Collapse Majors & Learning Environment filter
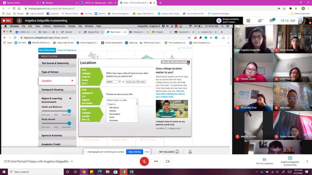Image resolution: width=312 pixels, height=175 pixels. (x=70, y=99)
